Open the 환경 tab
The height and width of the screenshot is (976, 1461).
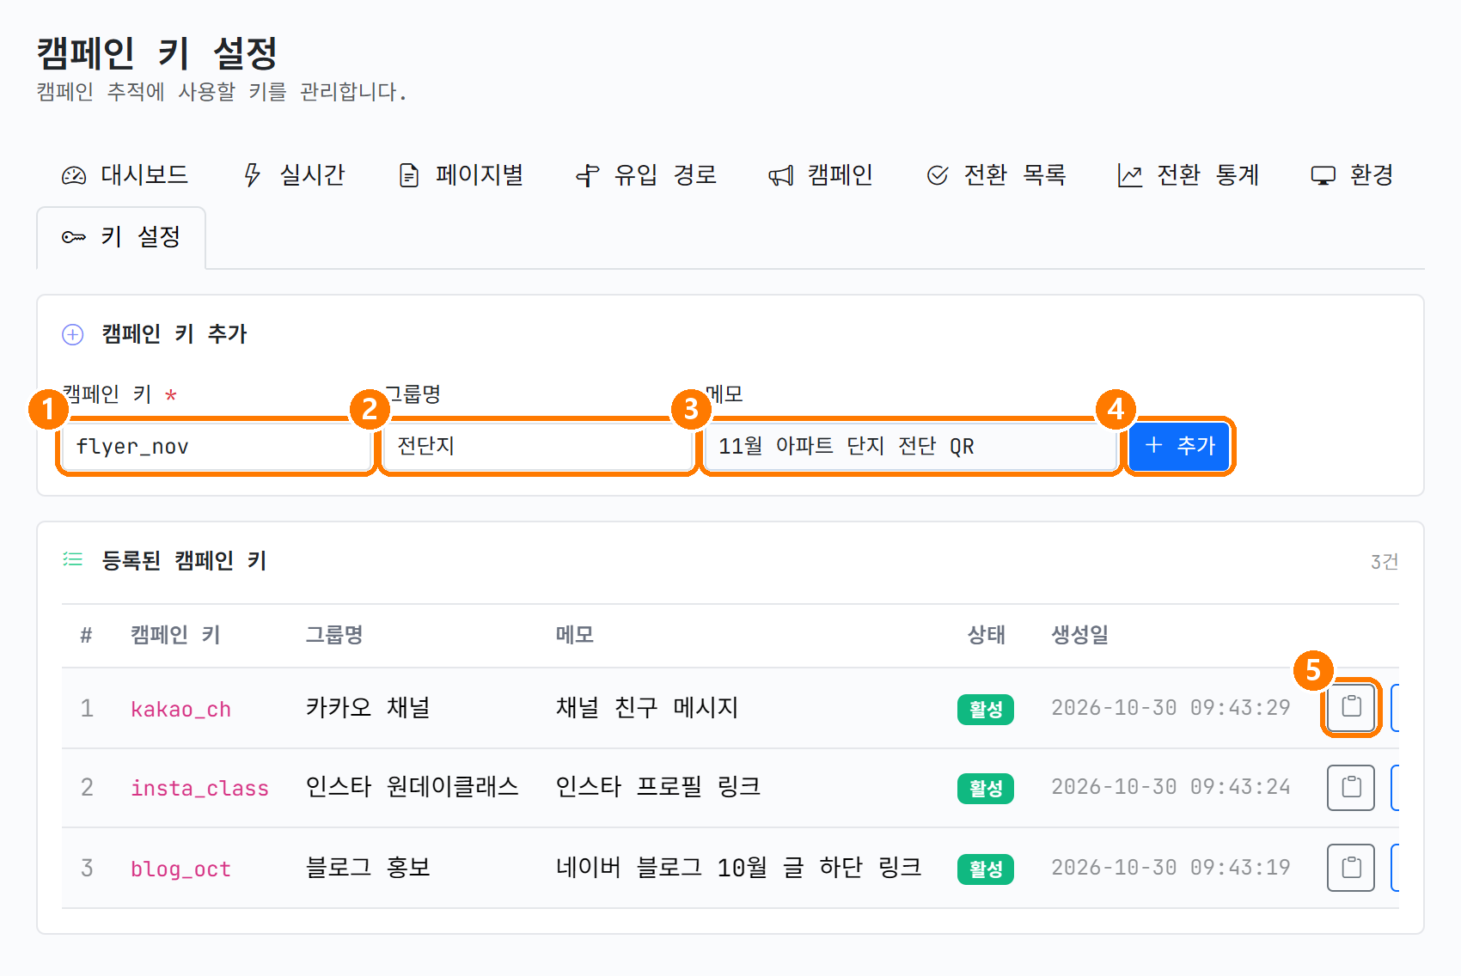coord(1352,175)
